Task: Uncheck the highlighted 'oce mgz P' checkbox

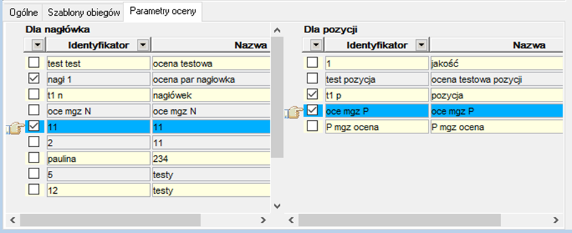Action: (312, 110)
